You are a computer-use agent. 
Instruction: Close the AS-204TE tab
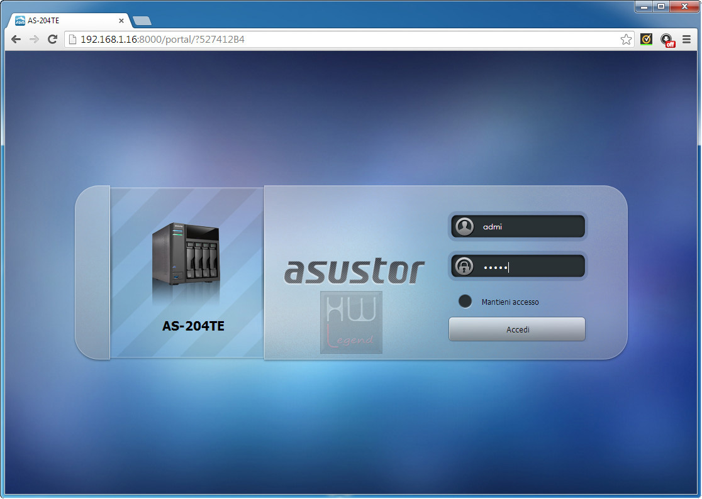tap(121, 21)
